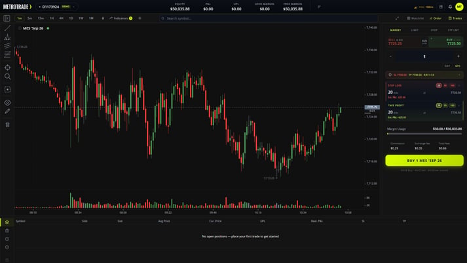Open the layout icon next to bell
467x263 pixels.
[441, 7]
